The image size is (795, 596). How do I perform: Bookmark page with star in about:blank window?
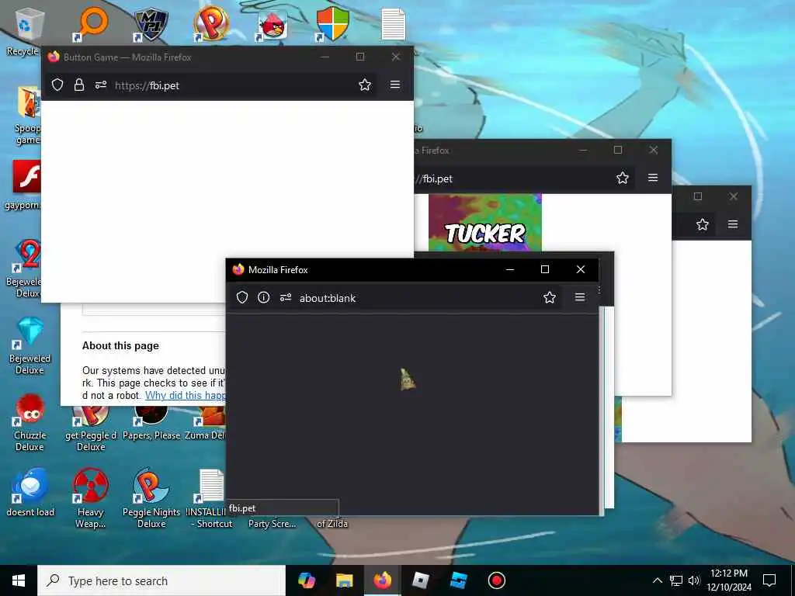[x=550, y=297]
